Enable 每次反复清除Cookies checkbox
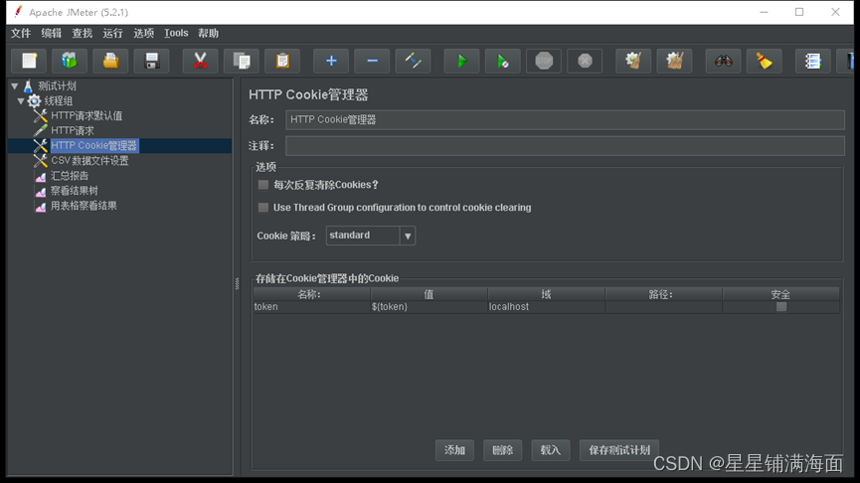Image resolution: width=860 pixels, height=483 pixels. click(263, 185)
